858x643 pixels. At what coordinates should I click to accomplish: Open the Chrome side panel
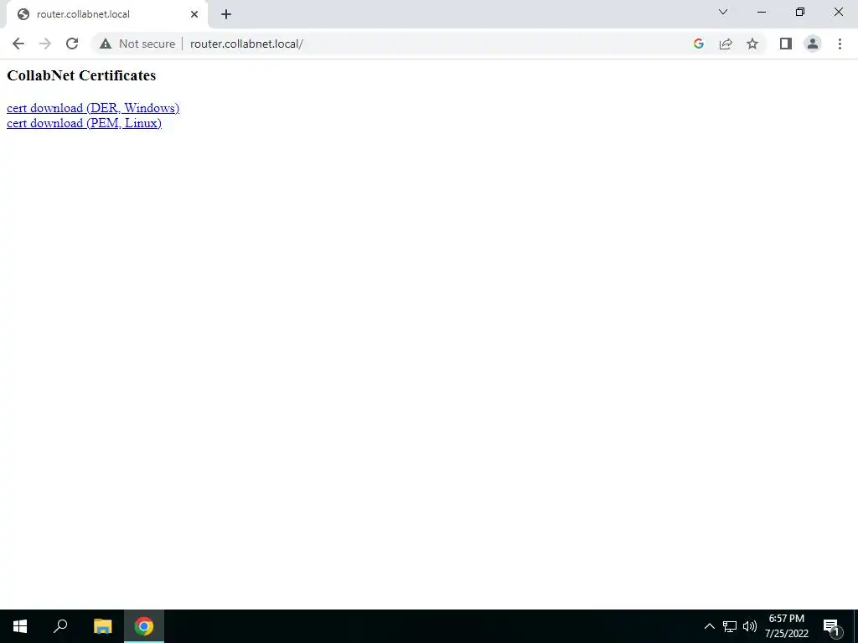click(x=786, y=44)
